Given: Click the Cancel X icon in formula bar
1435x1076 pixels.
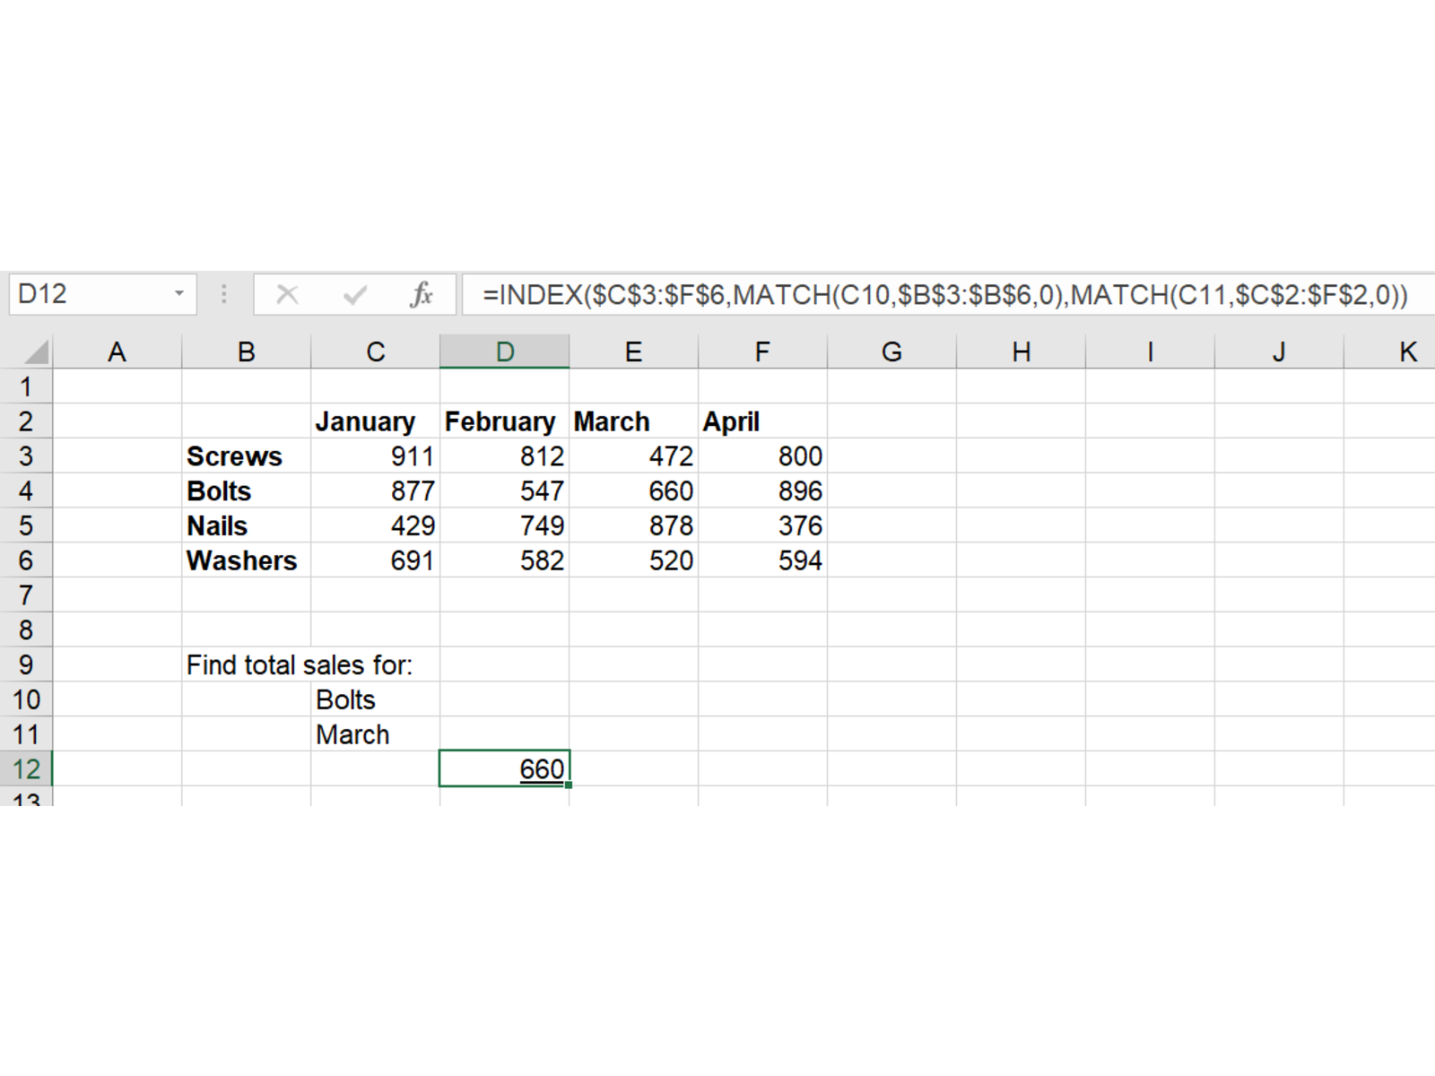Looking at the screenshot, I should (x=287, y=294).
